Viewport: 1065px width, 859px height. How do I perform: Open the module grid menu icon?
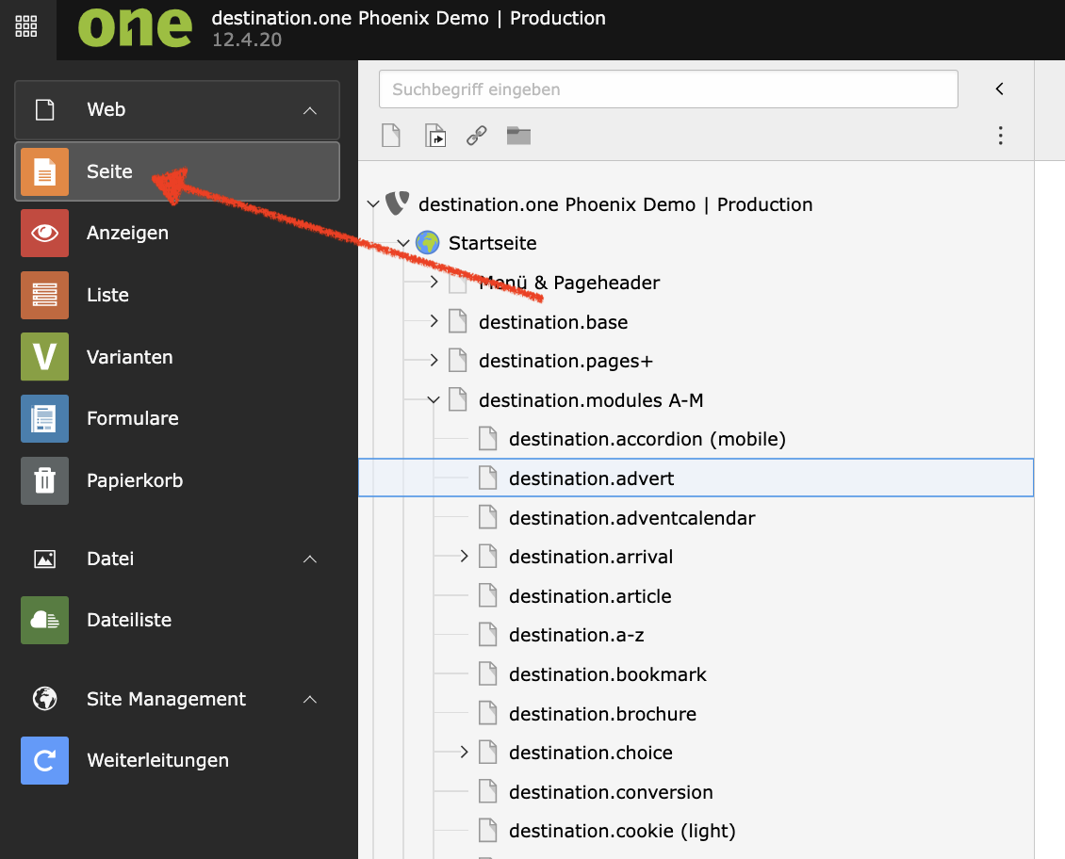tap(25, 25)
